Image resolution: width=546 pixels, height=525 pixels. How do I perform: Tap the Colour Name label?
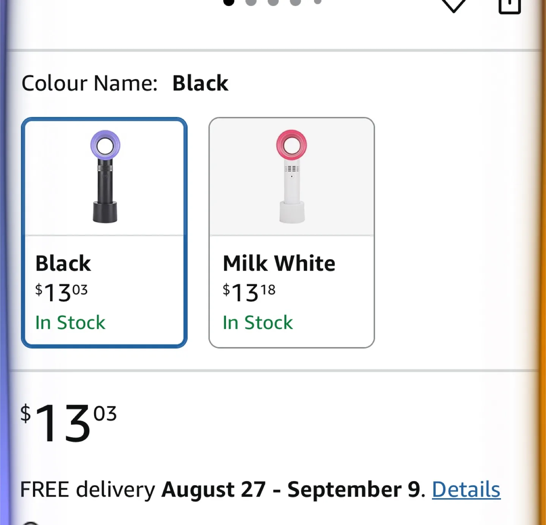point(89,83)
